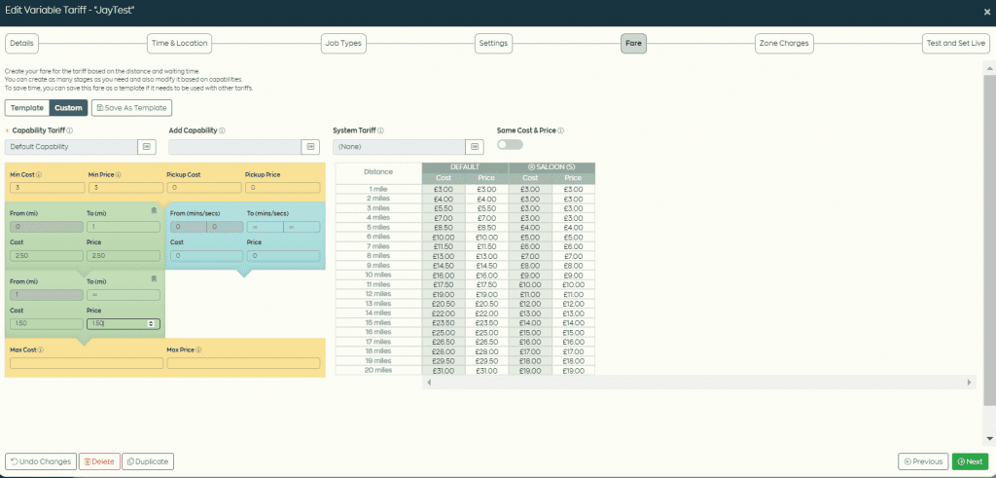Open the Capability Tariff picker button
Viewport: 996px width, 478px height.
click(x=147, y=147)
